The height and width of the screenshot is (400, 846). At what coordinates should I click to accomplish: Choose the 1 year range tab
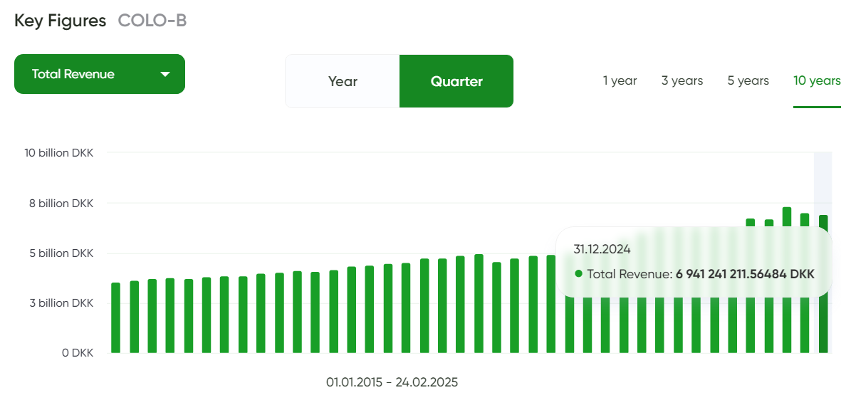[620, 81]
